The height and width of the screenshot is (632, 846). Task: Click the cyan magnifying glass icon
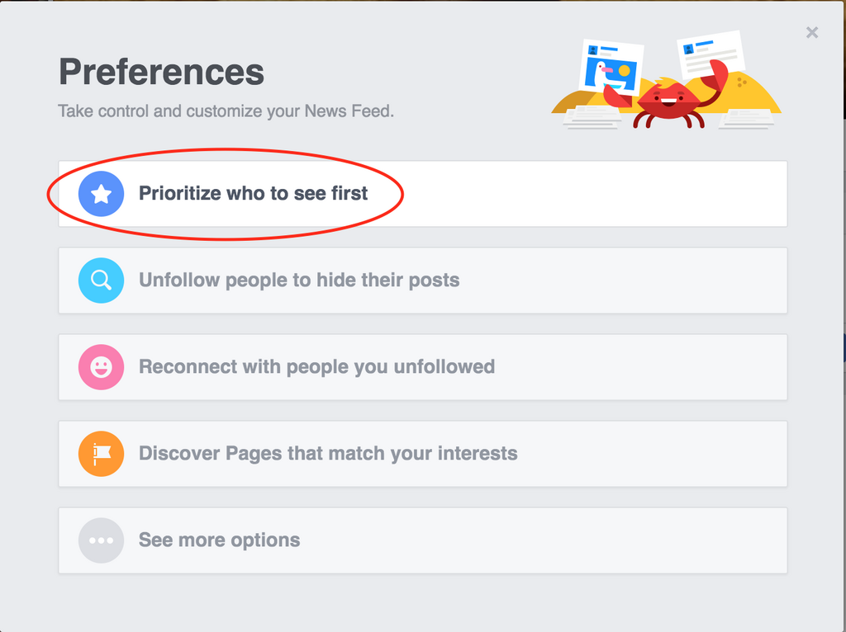coord(101,281)
